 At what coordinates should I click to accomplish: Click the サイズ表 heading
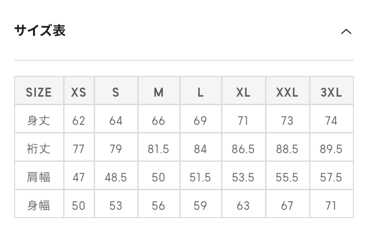(40, 31)
